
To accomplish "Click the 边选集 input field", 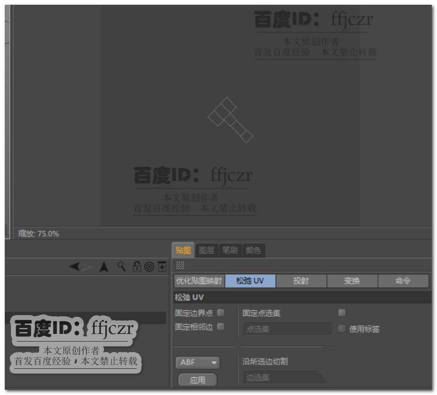I will [x=286, y=377].
